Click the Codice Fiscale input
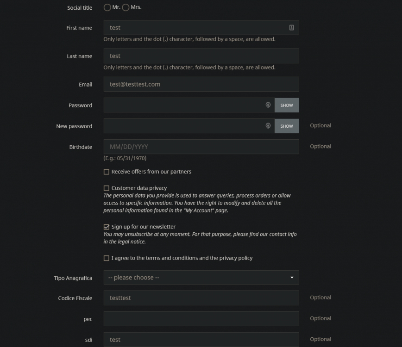Image resolution: width=402 pixels, height=347 pixels. point(201,298)
